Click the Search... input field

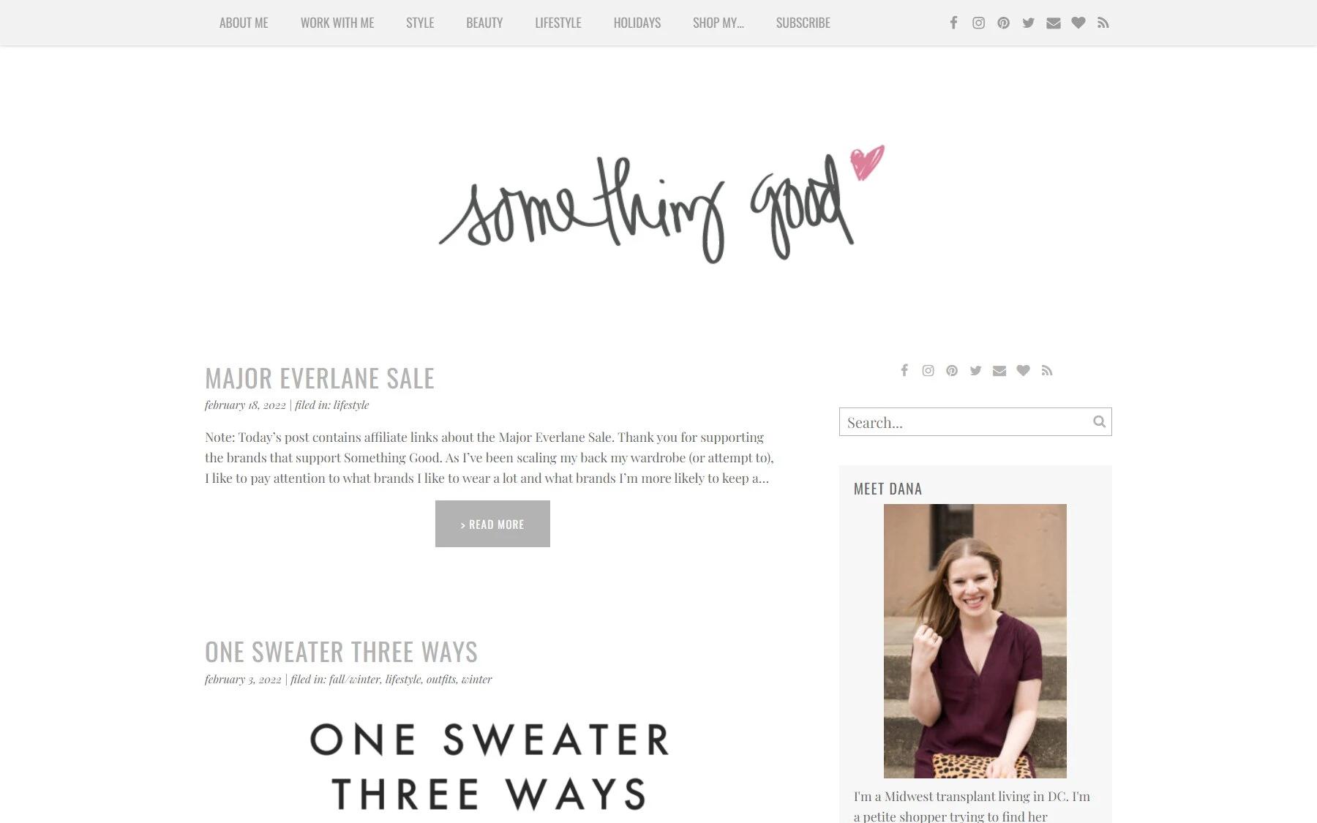(x=975, y=421)
